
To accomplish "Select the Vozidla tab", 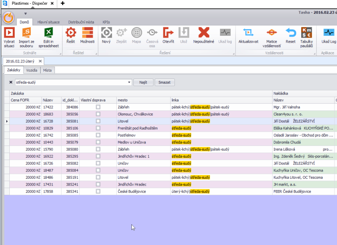I will 32,70.
